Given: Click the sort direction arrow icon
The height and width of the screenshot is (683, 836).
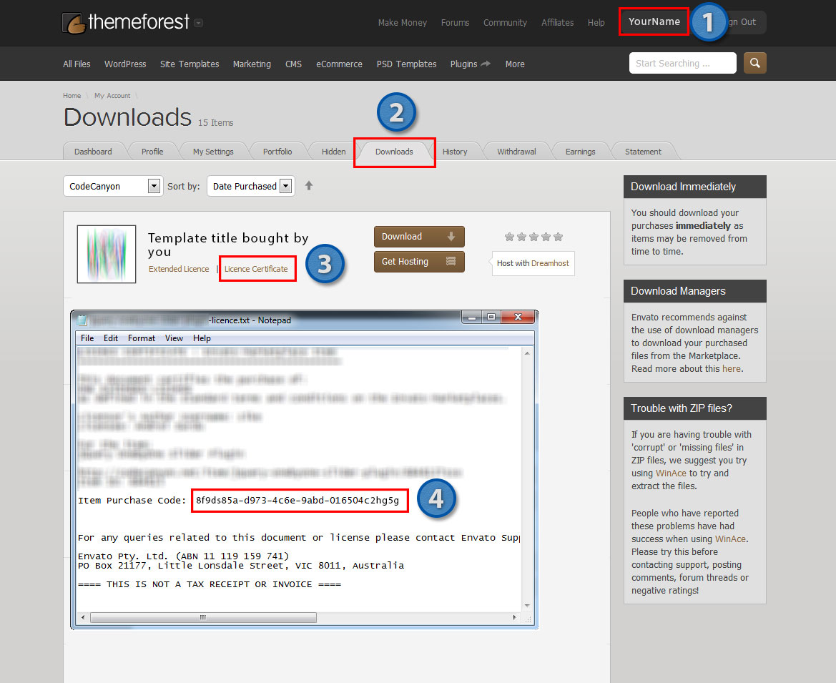Looking at the screenshot, I should (309, 186).
